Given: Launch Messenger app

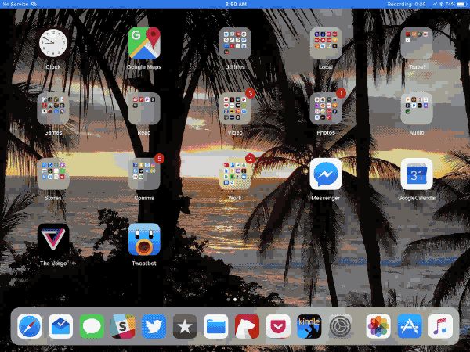Looking at the screenshot, I should [x=326, y=174].
